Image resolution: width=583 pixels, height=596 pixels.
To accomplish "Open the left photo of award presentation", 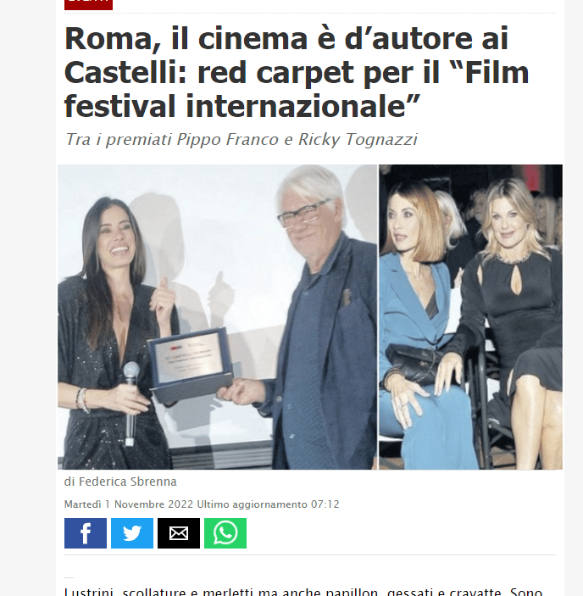I will pyautogui.click(x=217, y=317).
